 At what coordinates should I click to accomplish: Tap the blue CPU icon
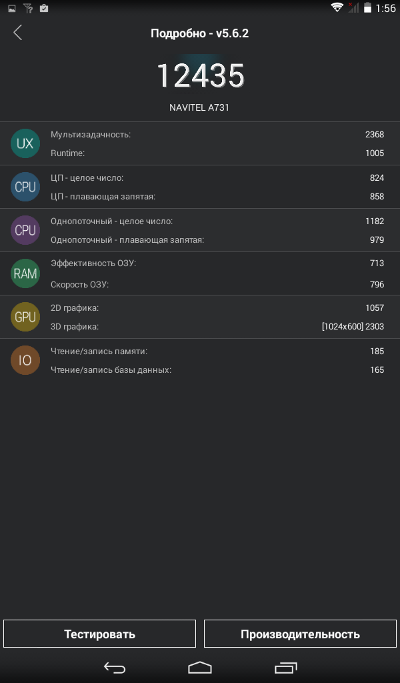coord(25,187)
